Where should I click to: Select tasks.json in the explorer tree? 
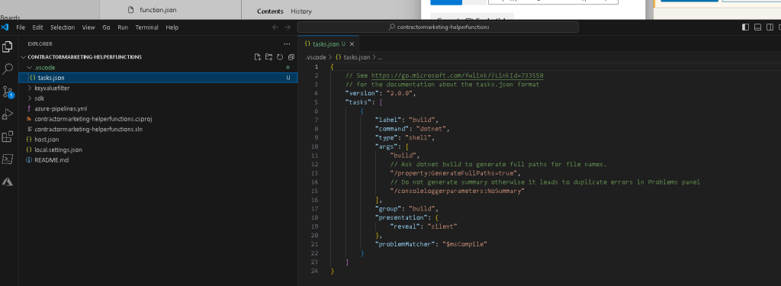pyautogui.click(x=158, y=78)
